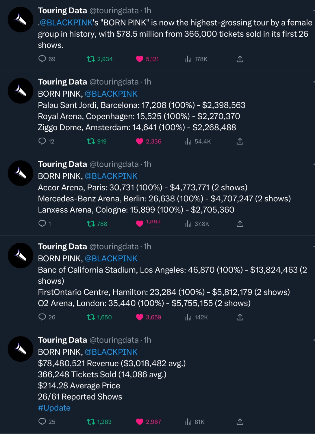Viewport: 315px width, 434px height.
Task: Open Touring Data name on Los Angeles tweet
Action: point(62,247)
